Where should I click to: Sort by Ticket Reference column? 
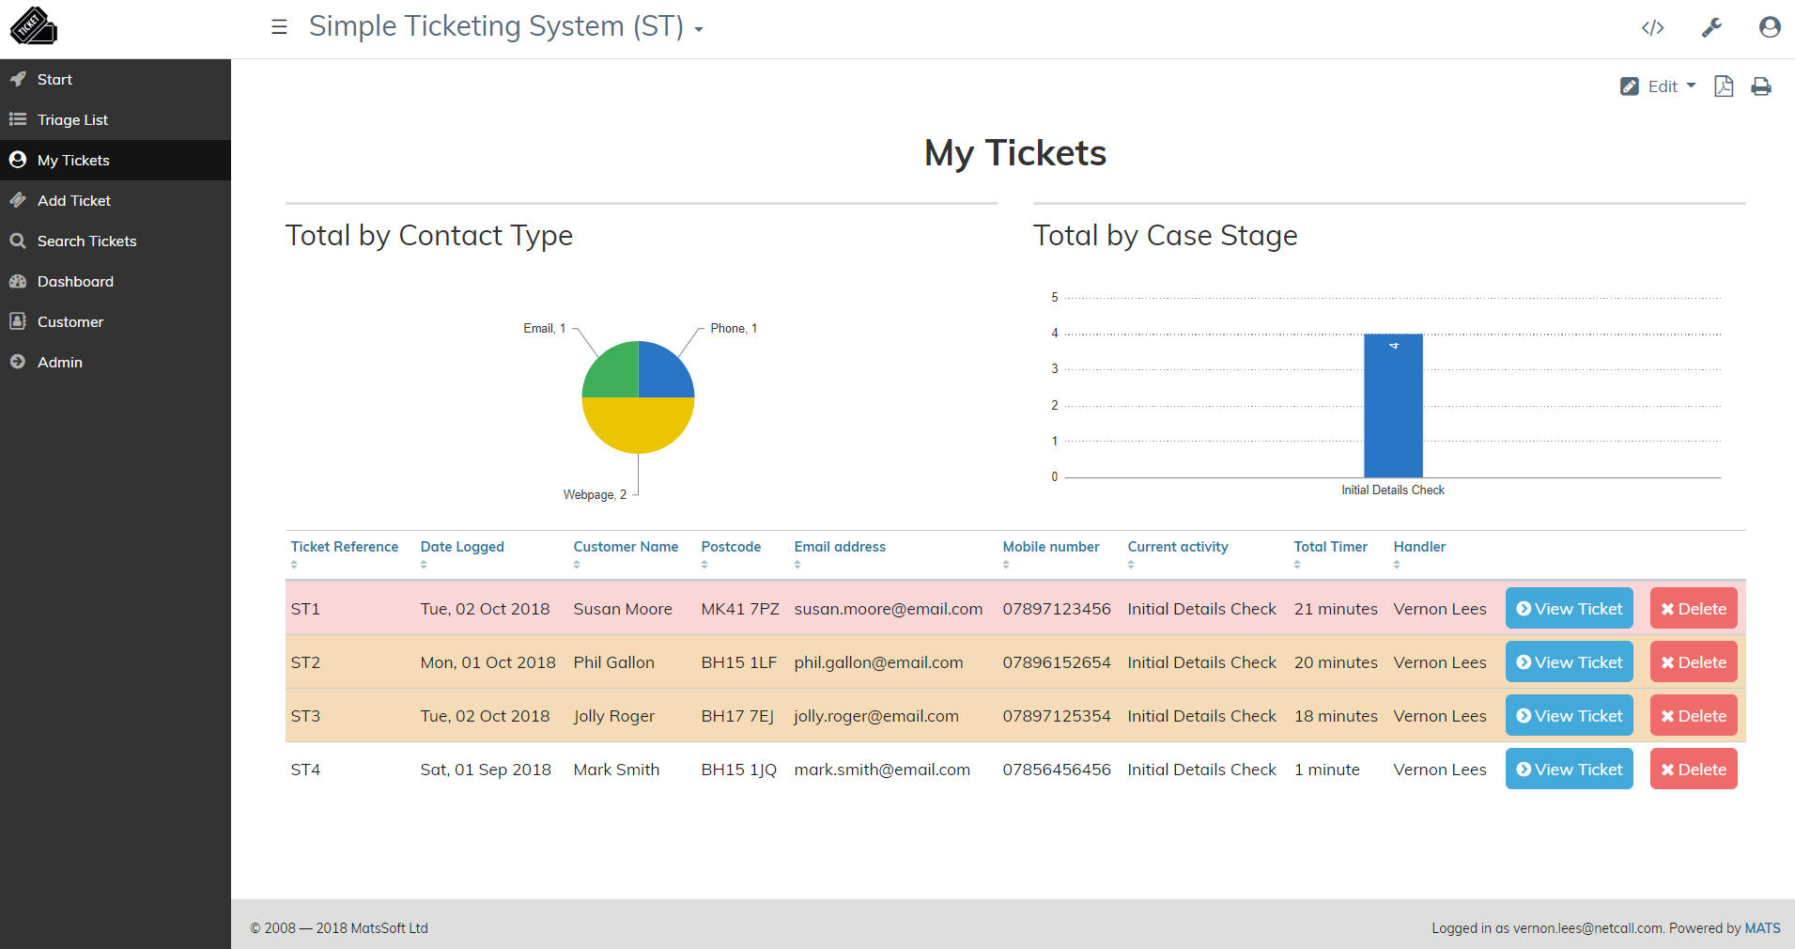(x=344, y=547)
